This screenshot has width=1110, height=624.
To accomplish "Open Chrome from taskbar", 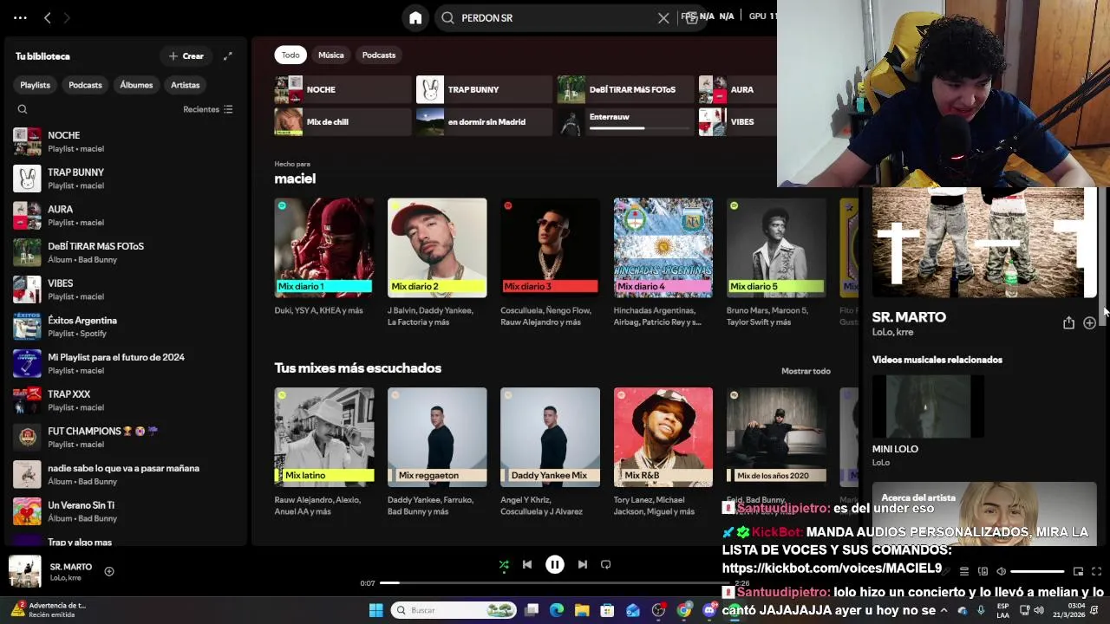I will (x=684, y=610).
